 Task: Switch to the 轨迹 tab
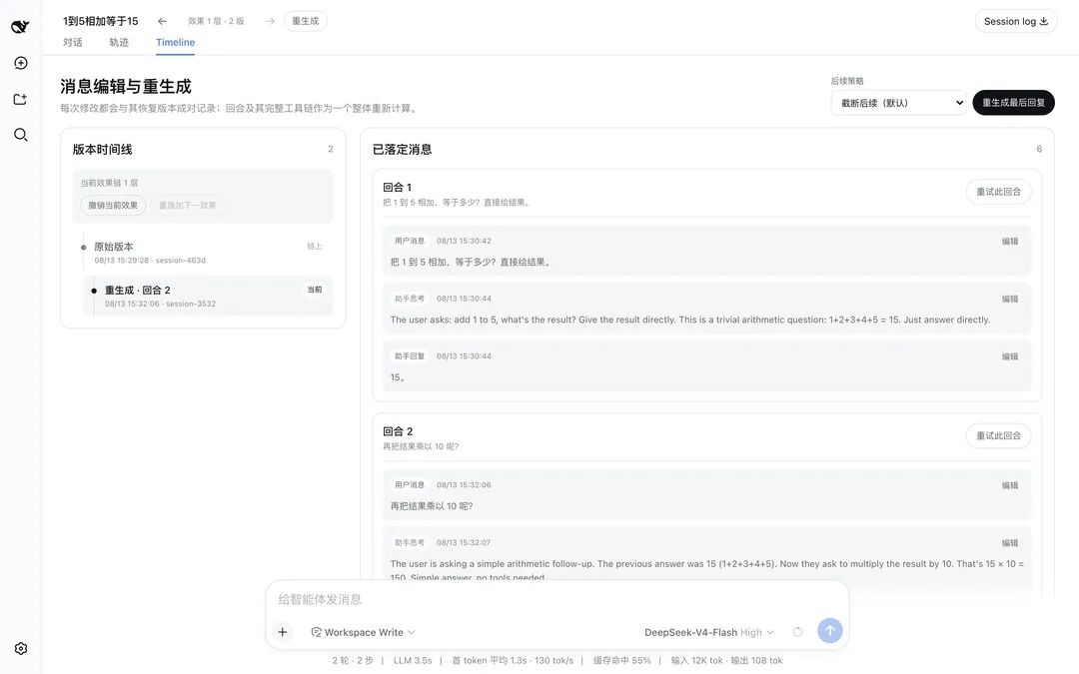tap(119, 42)
